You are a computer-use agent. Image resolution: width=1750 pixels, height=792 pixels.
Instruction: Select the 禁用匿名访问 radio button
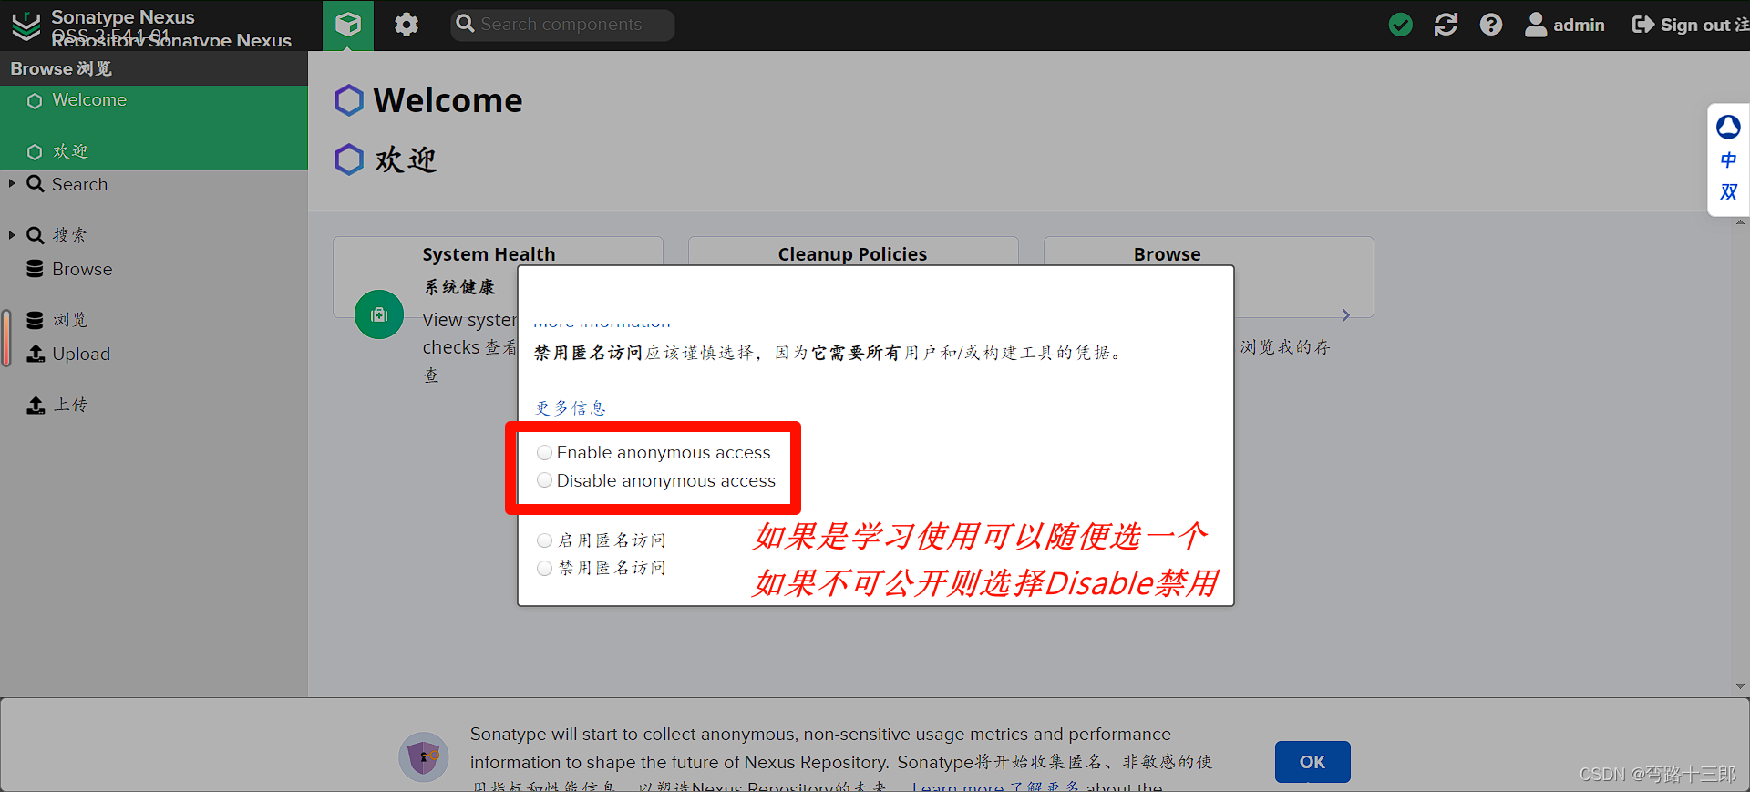tap(544, 568)
